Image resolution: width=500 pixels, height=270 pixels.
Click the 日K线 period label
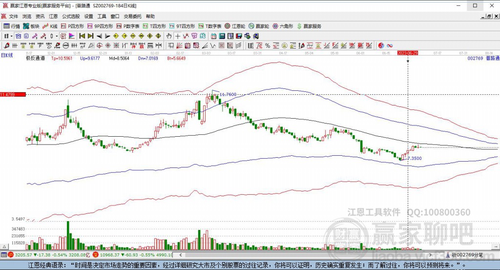click(7, 55)
